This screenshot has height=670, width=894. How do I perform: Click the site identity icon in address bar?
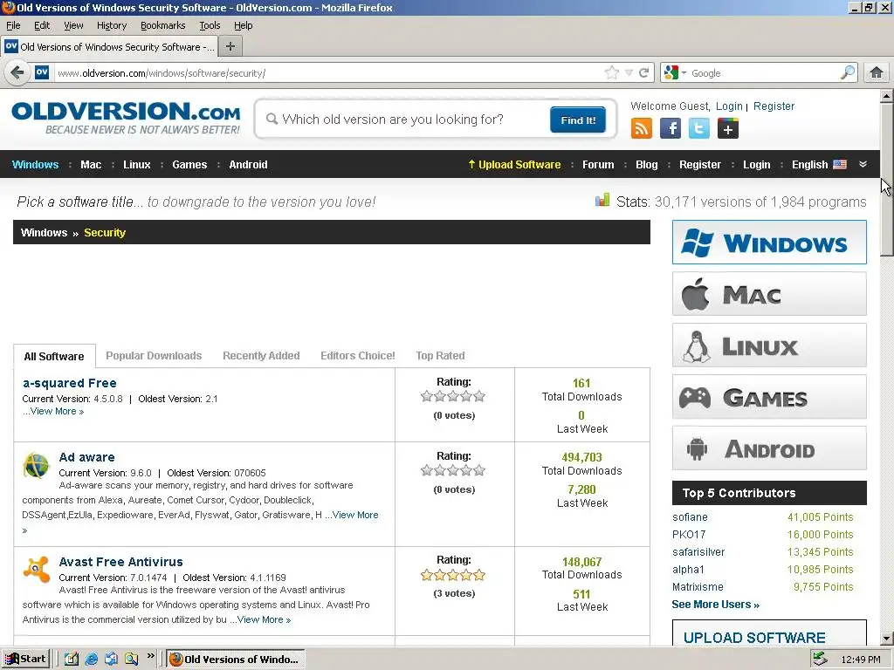42,73
